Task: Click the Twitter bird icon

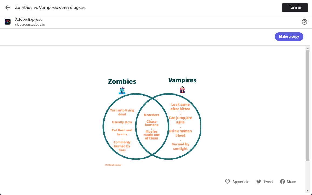Action: coord(259,182)
